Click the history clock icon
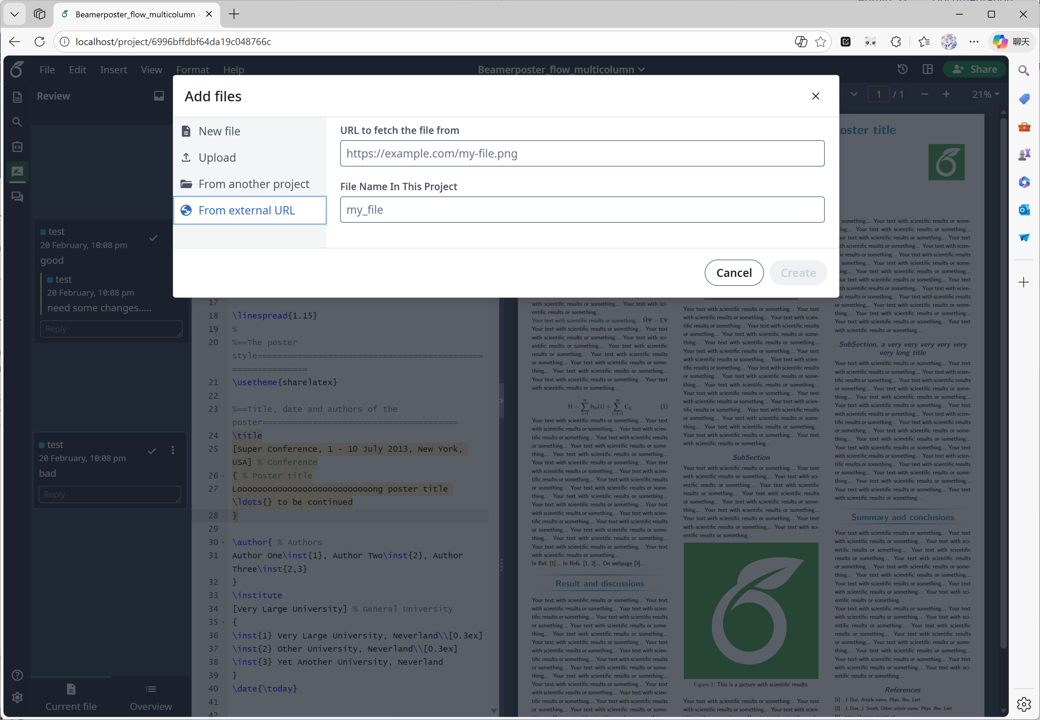This screenshot has width=1040, height=720. 903,69
